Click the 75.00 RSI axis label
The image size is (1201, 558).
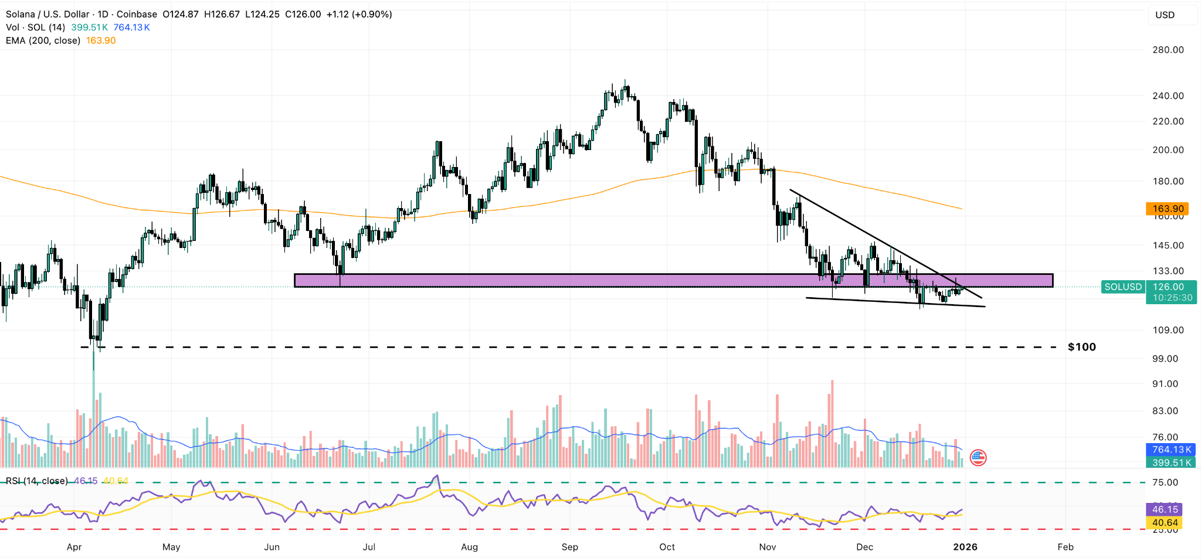(x=1165, y=482)
